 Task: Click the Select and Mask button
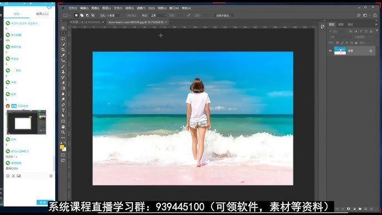(x=224, y=16)
